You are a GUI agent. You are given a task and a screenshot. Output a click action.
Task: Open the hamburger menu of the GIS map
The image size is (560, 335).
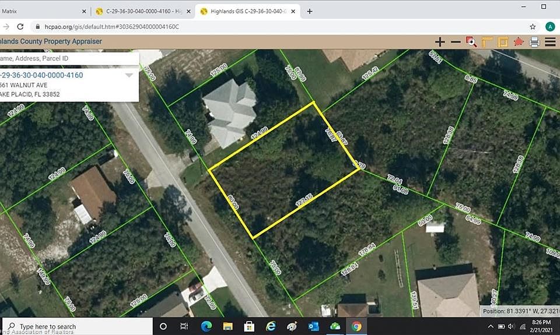pos(550,42)
